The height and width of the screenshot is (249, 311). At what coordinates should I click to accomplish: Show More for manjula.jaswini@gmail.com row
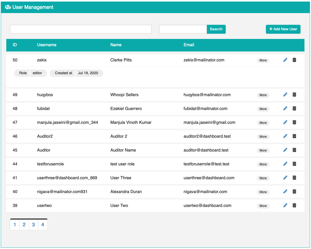[x=263, y=123]
